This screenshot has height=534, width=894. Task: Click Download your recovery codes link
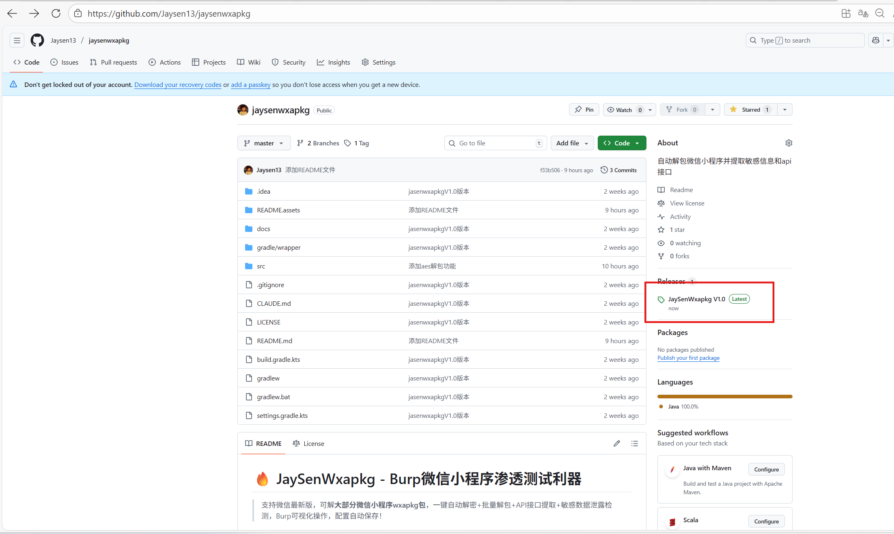click(x=178, y=84)
